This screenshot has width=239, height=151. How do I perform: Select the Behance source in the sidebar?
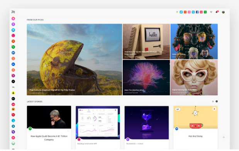(x=13, y=64)
